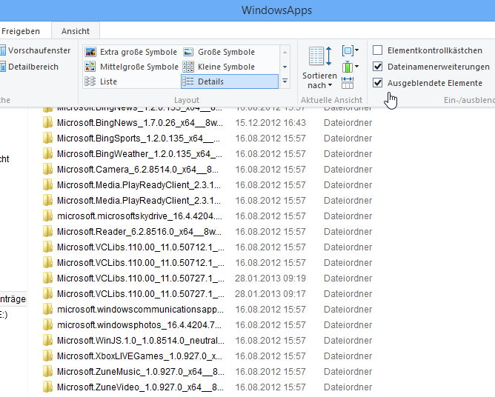This screenshot has height=397, width=495.
Task: Select folder Microsoft.Camera_6.2.8514.0_x64
Action: point(138,170)
